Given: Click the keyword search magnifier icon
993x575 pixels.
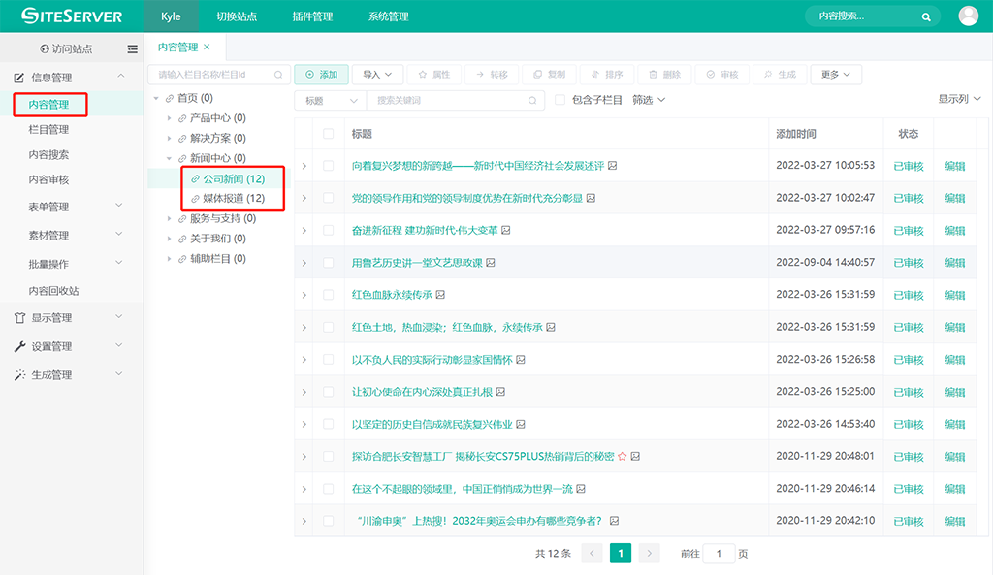Looking at the screenshot, I should click(x=532, y=100).
